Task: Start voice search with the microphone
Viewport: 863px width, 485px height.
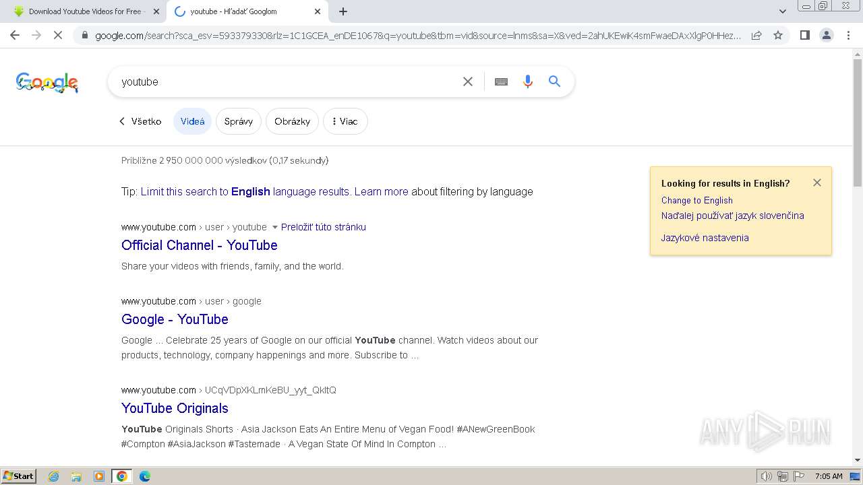Action: (528, 82)
